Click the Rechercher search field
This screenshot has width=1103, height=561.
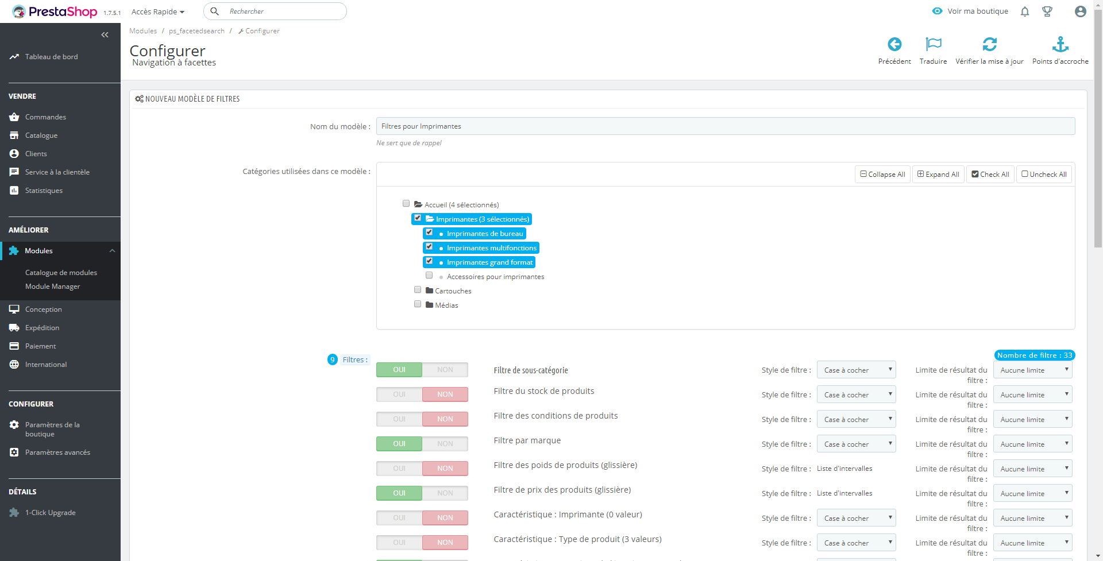click(x=275, y=11)
